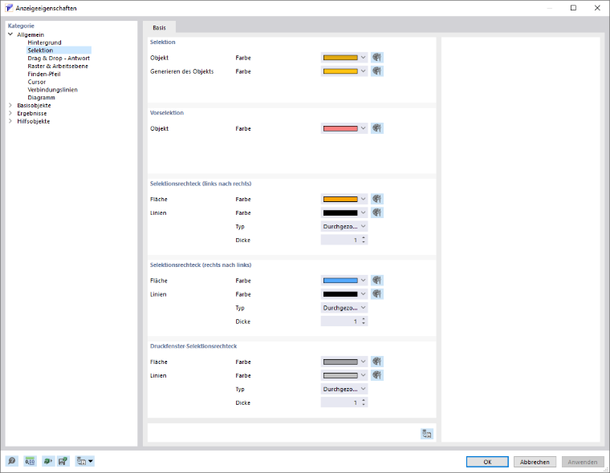Click the Anwenden button
This screenshot has height=473, width=610.
click(583, 462)
